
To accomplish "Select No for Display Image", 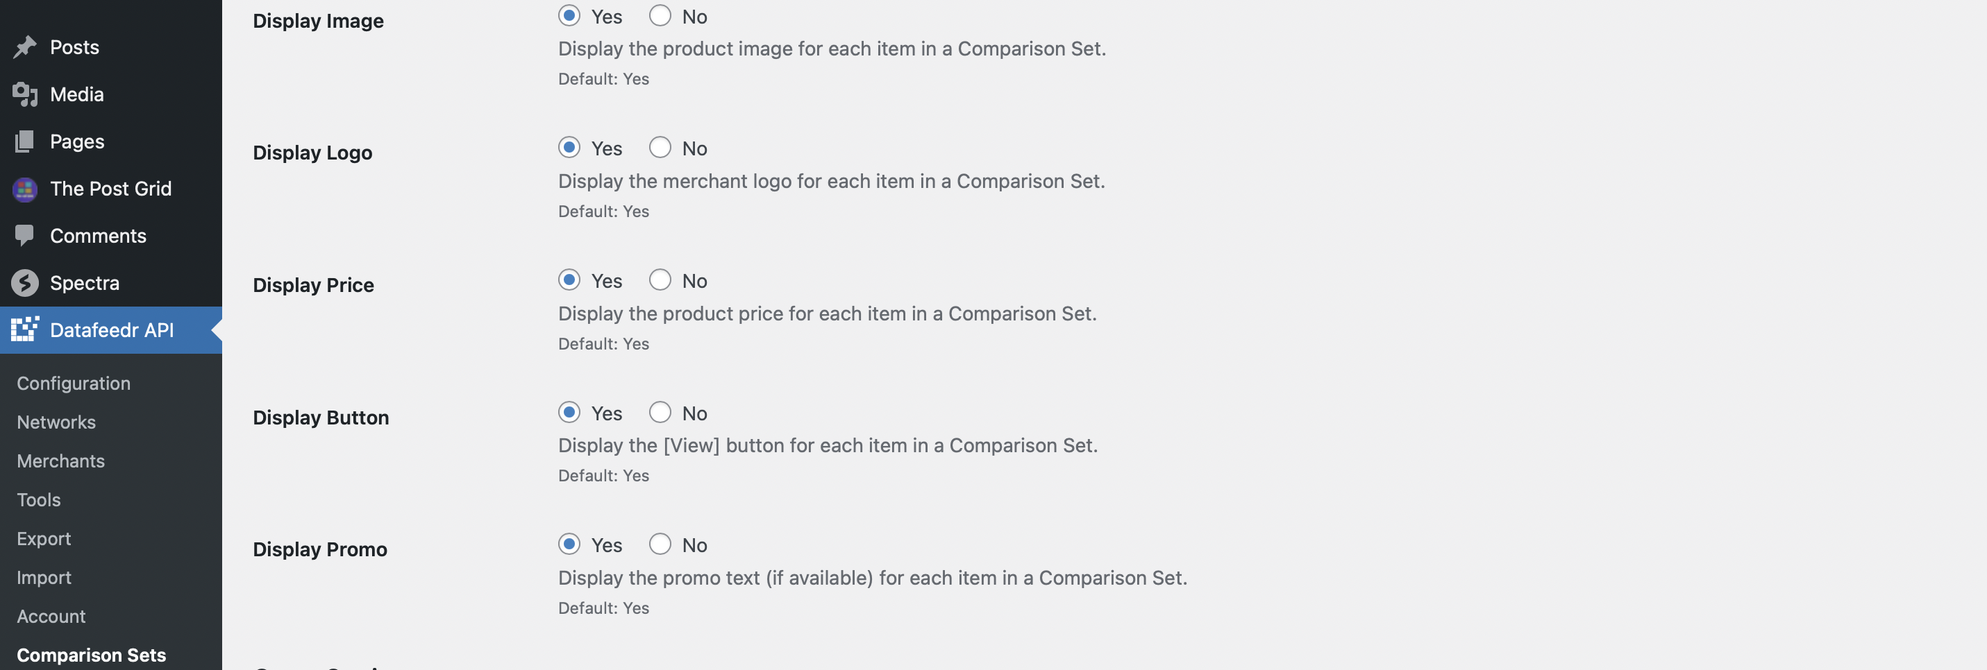I will 660,15.
